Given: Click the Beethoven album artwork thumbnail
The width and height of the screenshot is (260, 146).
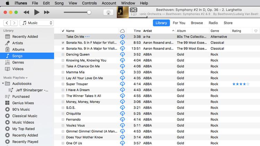Looking at the screenshot, I should [x=122, y=12].
